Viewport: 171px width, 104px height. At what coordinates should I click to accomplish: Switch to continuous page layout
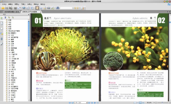138,103
